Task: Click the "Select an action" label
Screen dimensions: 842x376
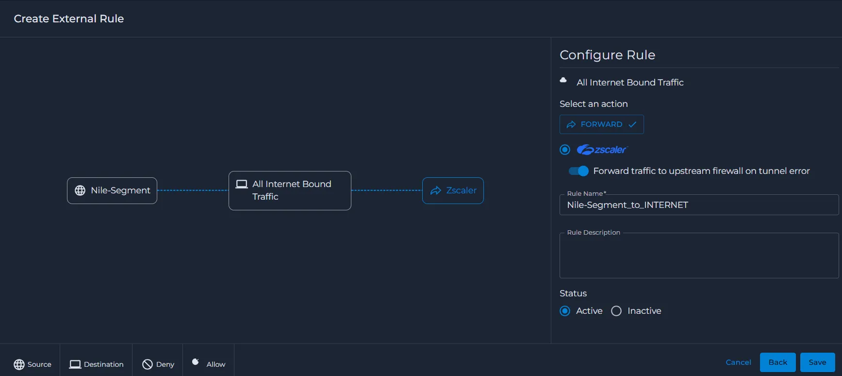Action: (594, 104)
